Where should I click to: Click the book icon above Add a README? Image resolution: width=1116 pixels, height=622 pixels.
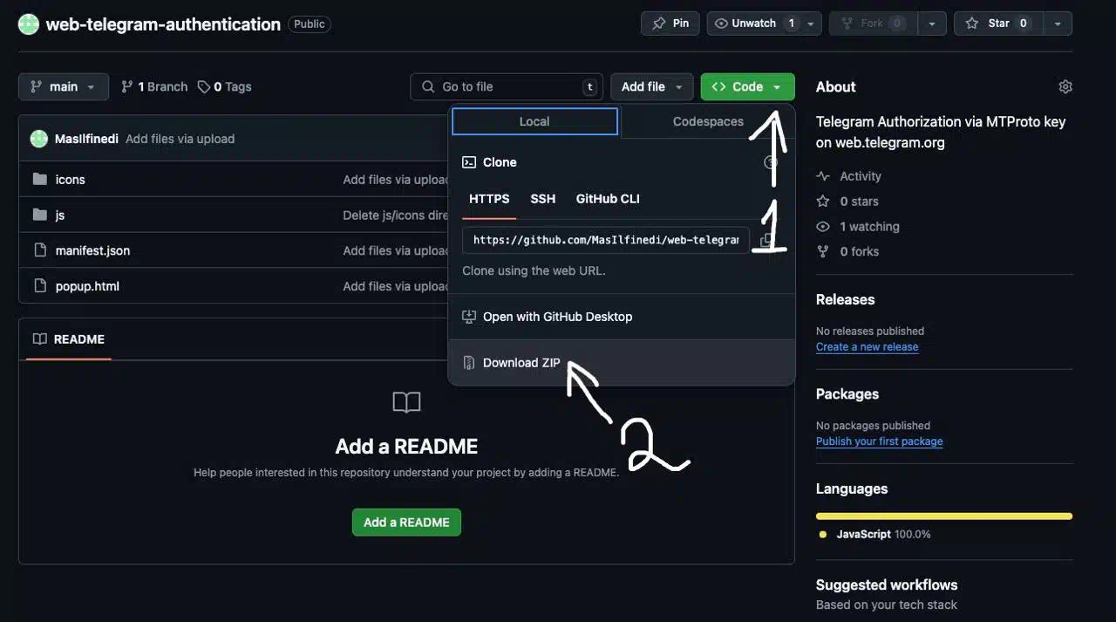tap(406, 402)
